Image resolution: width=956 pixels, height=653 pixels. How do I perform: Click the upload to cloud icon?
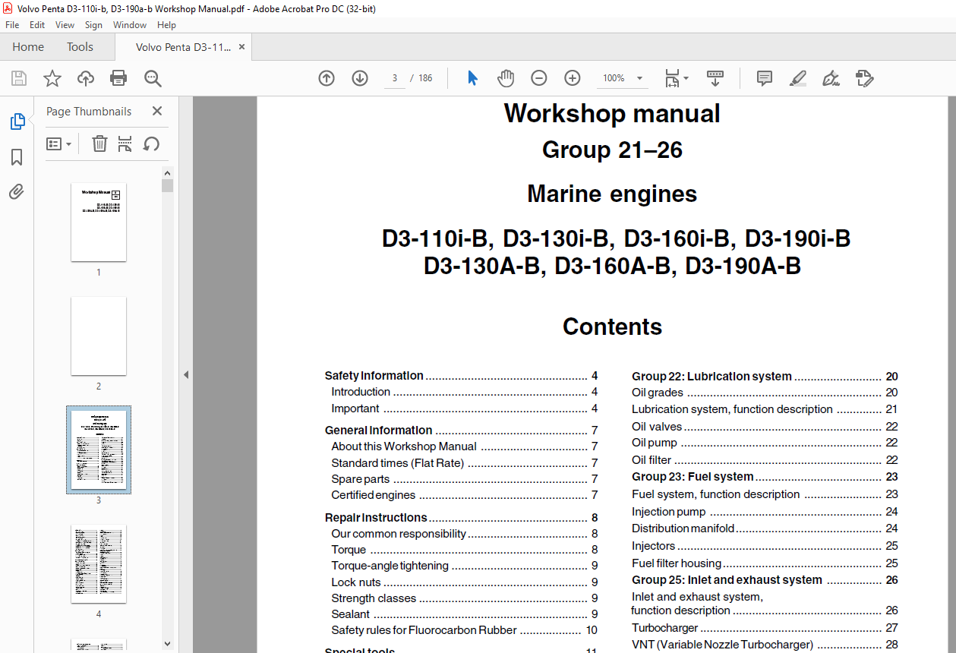(86, 78)
